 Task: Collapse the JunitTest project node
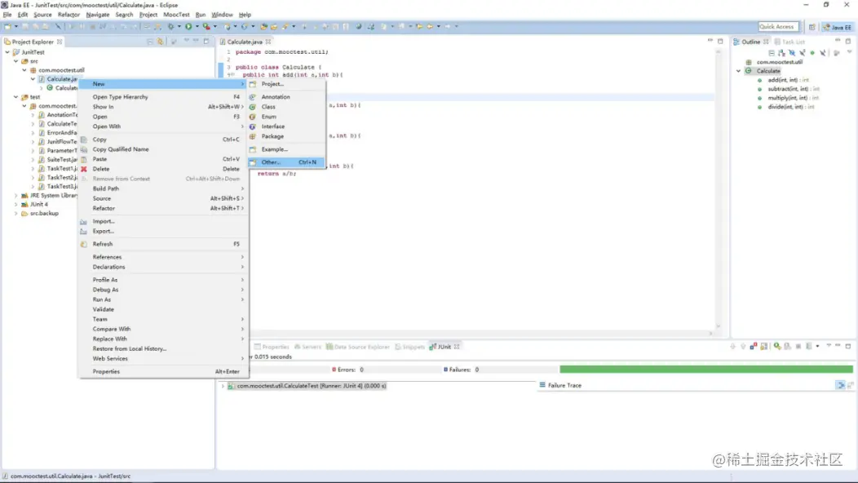pyautogui.click(x=7, y=52)
